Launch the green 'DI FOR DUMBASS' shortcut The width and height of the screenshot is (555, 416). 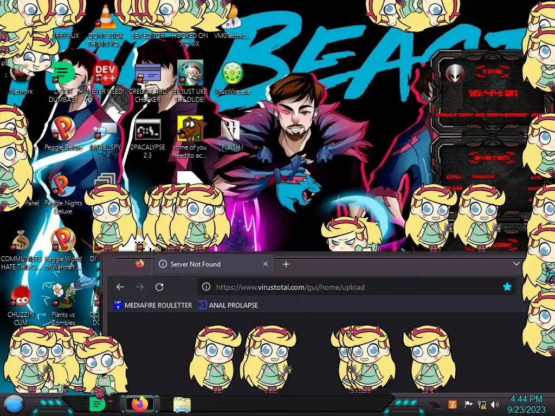(x=63, y=82)
